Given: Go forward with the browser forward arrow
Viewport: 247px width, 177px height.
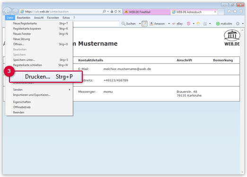Looking at the screenshot, I should point(15,11).
